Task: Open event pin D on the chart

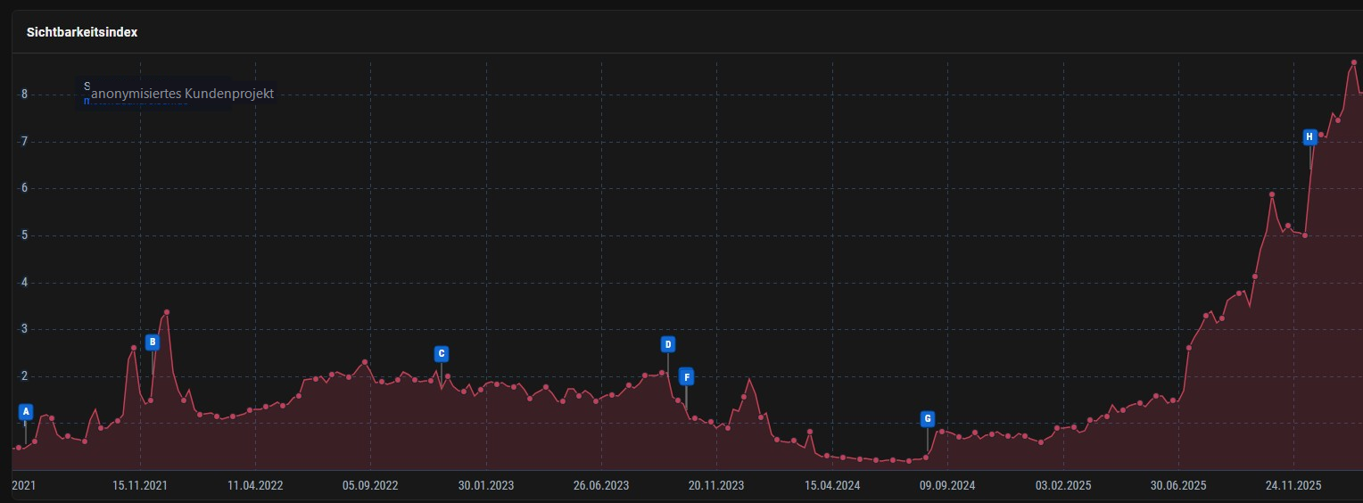Action: point(668,344)
